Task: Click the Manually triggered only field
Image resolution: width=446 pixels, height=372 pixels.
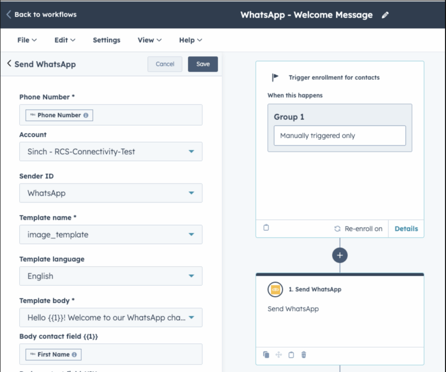Action: [340, 135]
